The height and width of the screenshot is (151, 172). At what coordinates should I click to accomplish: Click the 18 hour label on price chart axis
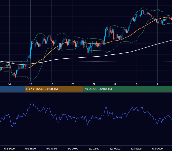[x=52, y=84]
